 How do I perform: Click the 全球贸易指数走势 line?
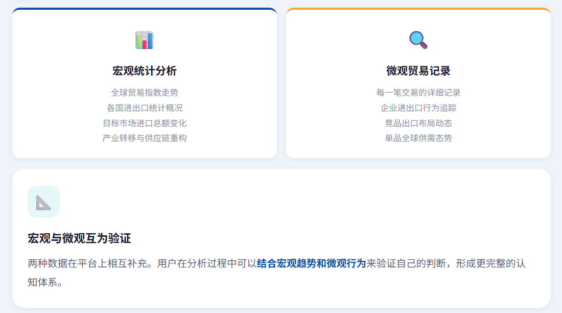tap(145, 93)
